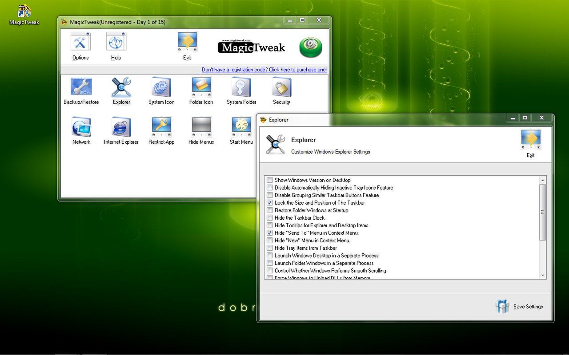This screenshot has height=355, width=569.
Task: Check Control Whether Windows Performs Smooth Scrolling
Action: point(269,271)
